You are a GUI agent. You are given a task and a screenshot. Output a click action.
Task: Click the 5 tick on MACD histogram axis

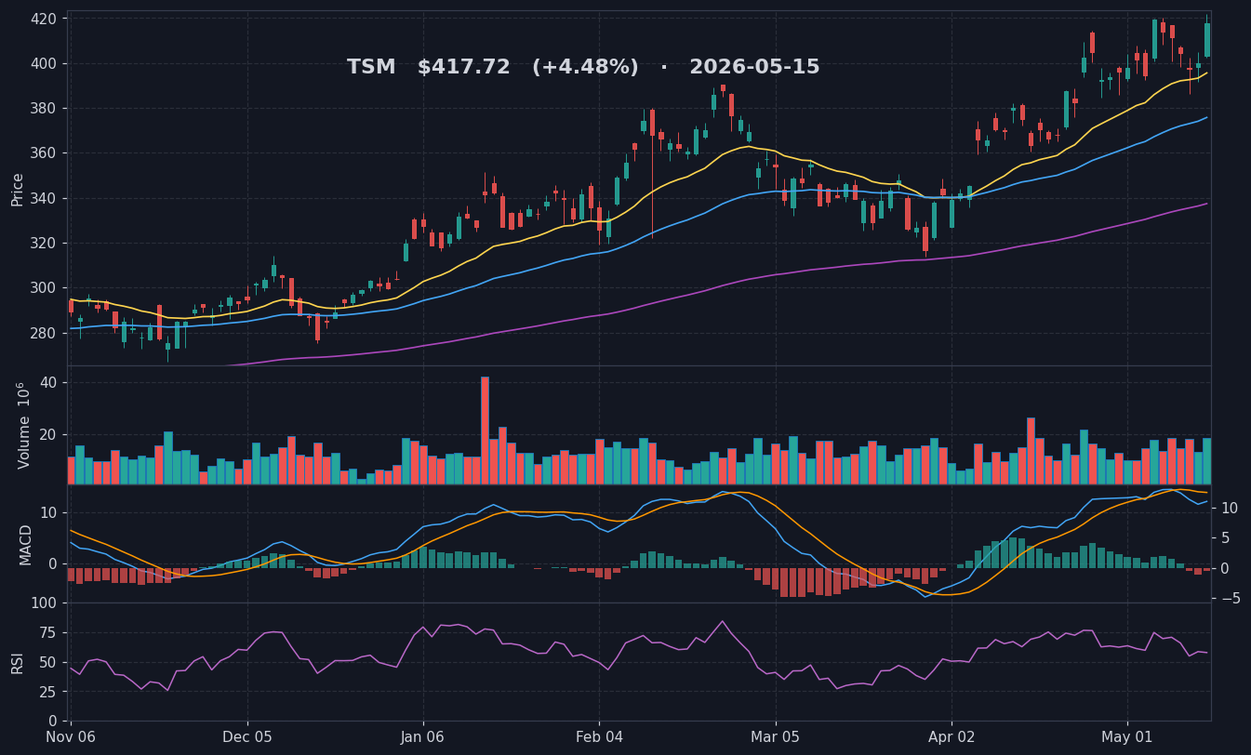[x=1224, y=537]
